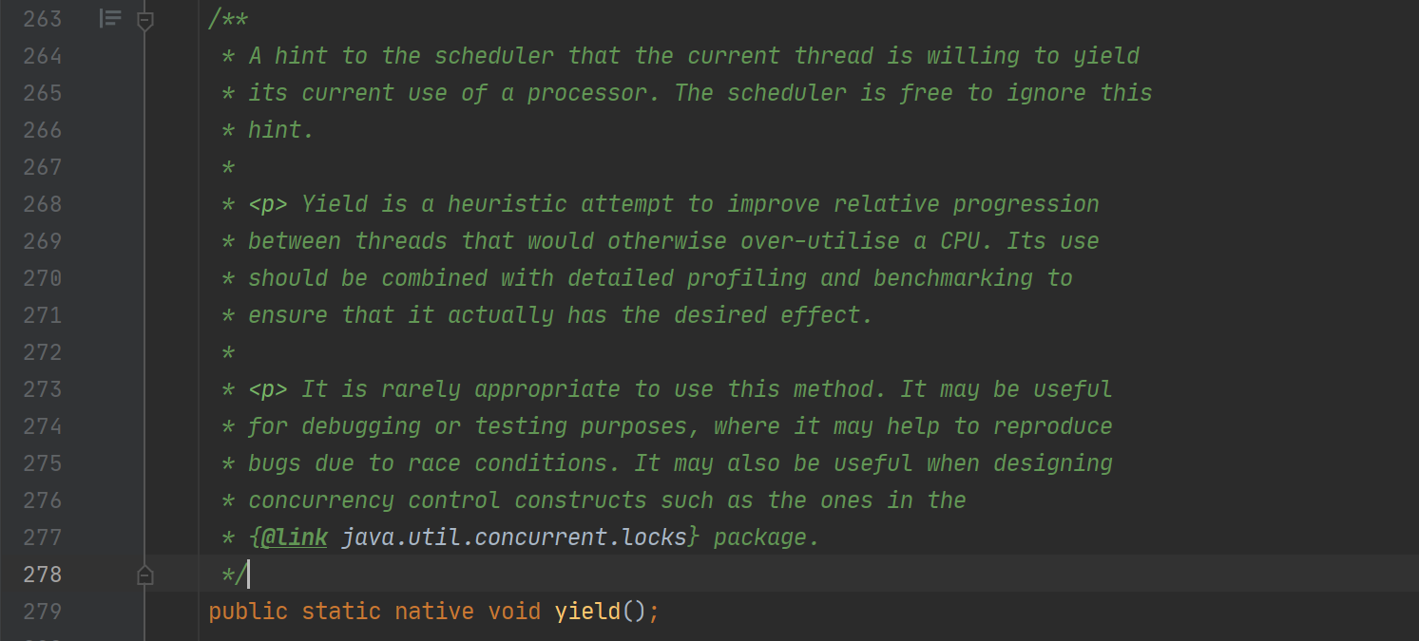The height and width of the screenshot is (641, 1419).
Task: Place cursor on the 'public' keyword
Action: click(x=248, y=611)
